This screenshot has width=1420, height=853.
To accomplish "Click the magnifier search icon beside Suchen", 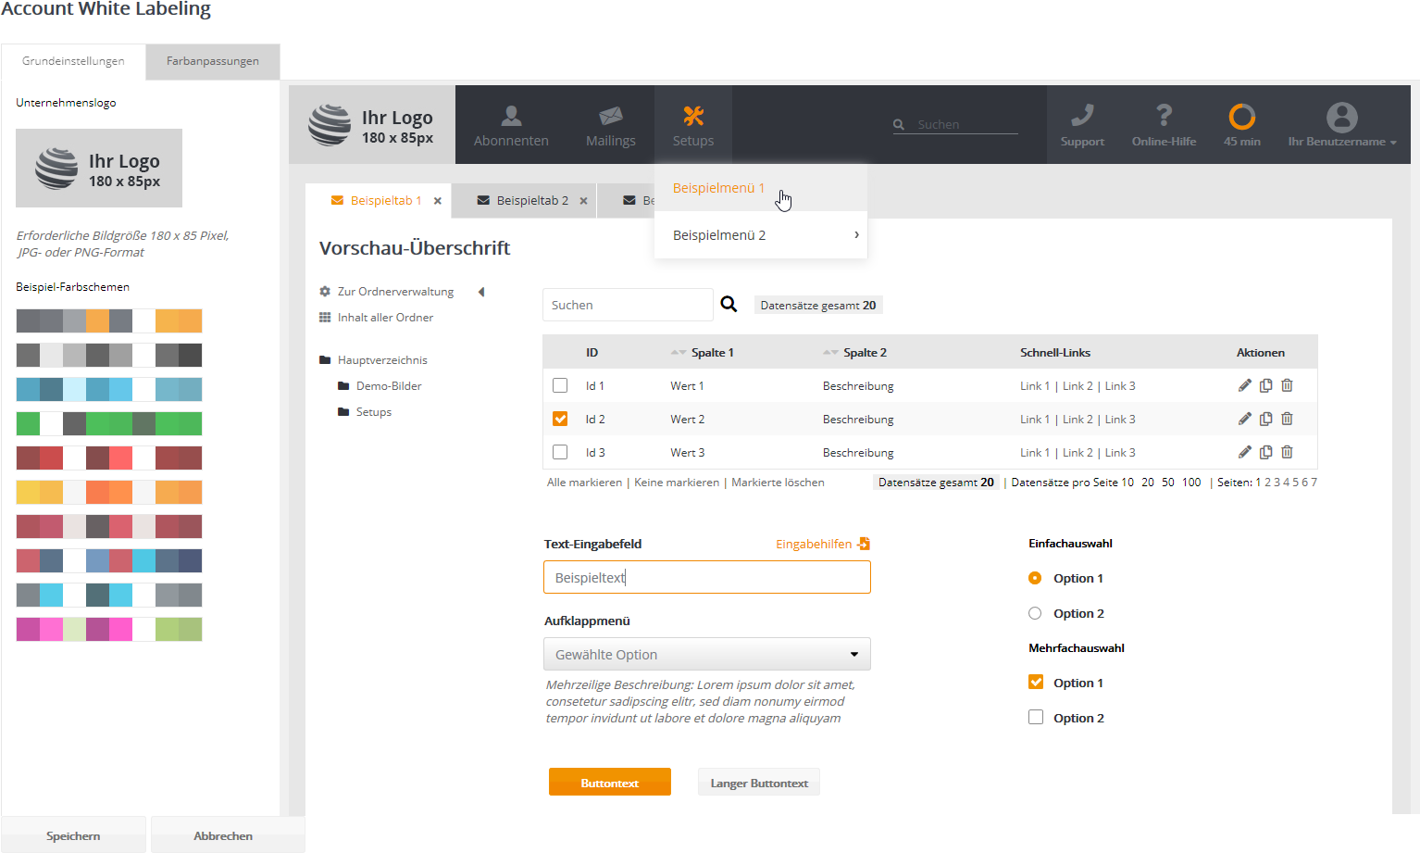I will click(729, 305).
